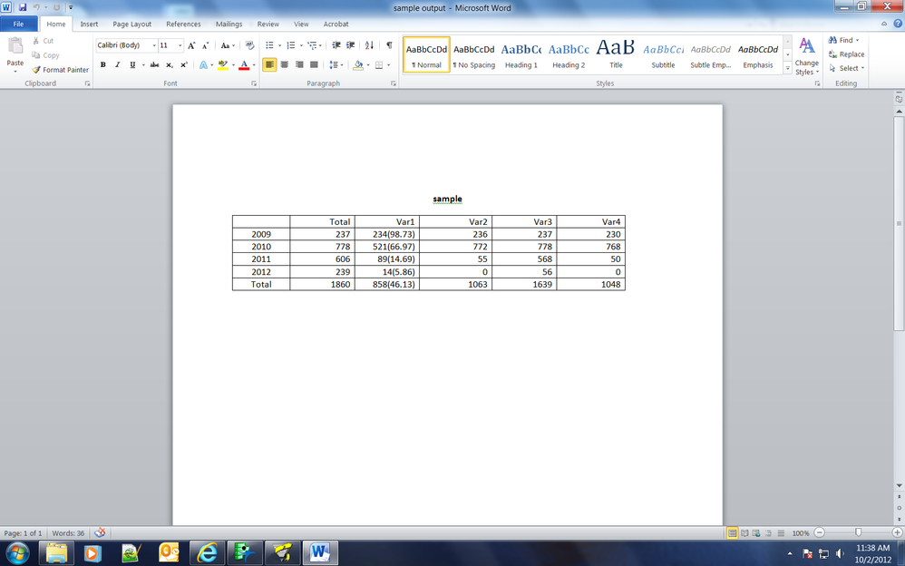The height and width of the screenshot is (566, 905).
Task: Open the File tab
Action: tap(18, 24)
